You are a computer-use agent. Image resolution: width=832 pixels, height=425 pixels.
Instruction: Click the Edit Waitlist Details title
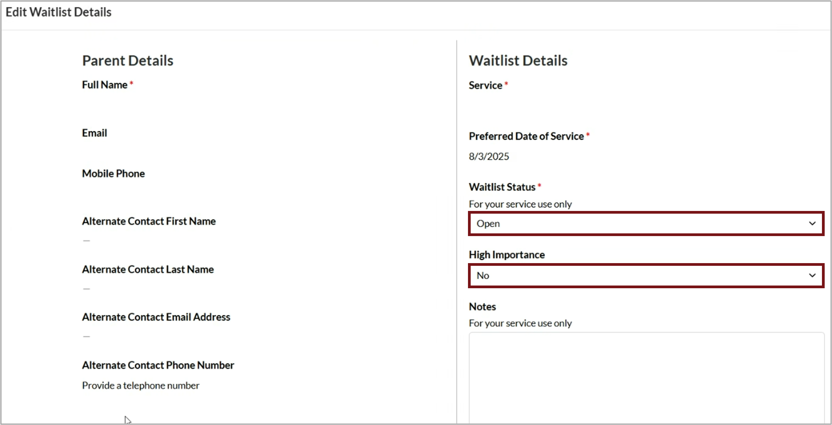click(58, 12)
